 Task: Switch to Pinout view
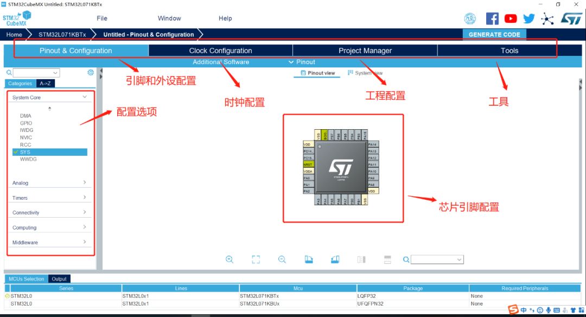(317, 73)
